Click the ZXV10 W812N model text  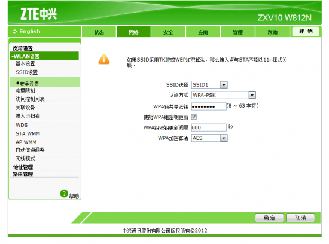point(285,18)
